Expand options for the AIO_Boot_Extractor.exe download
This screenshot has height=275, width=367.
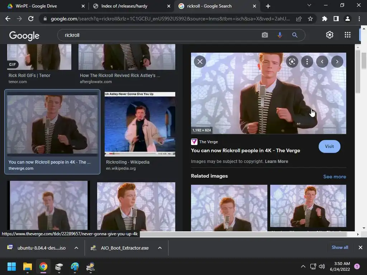pyautogui.click(x=160, y=248)
